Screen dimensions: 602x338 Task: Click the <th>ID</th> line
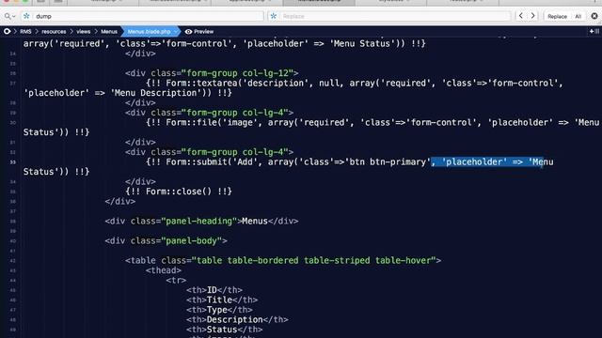214,290
